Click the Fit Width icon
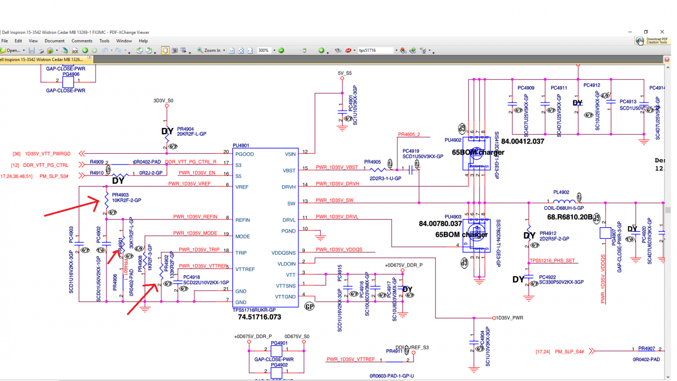677x381 pixels. point(250,50)
